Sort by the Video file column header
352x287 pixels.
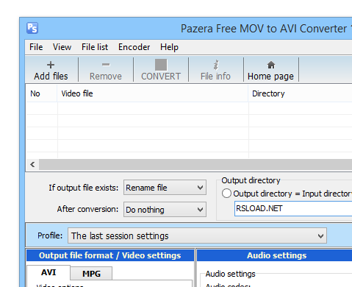click(153, 93)
